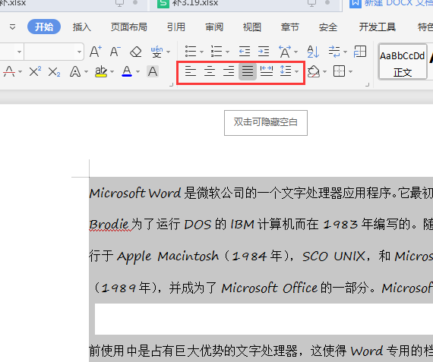Viewport: 433px width, 362px height.
Task: Expand text effects dropdown arrow
Action: [86, 72]
